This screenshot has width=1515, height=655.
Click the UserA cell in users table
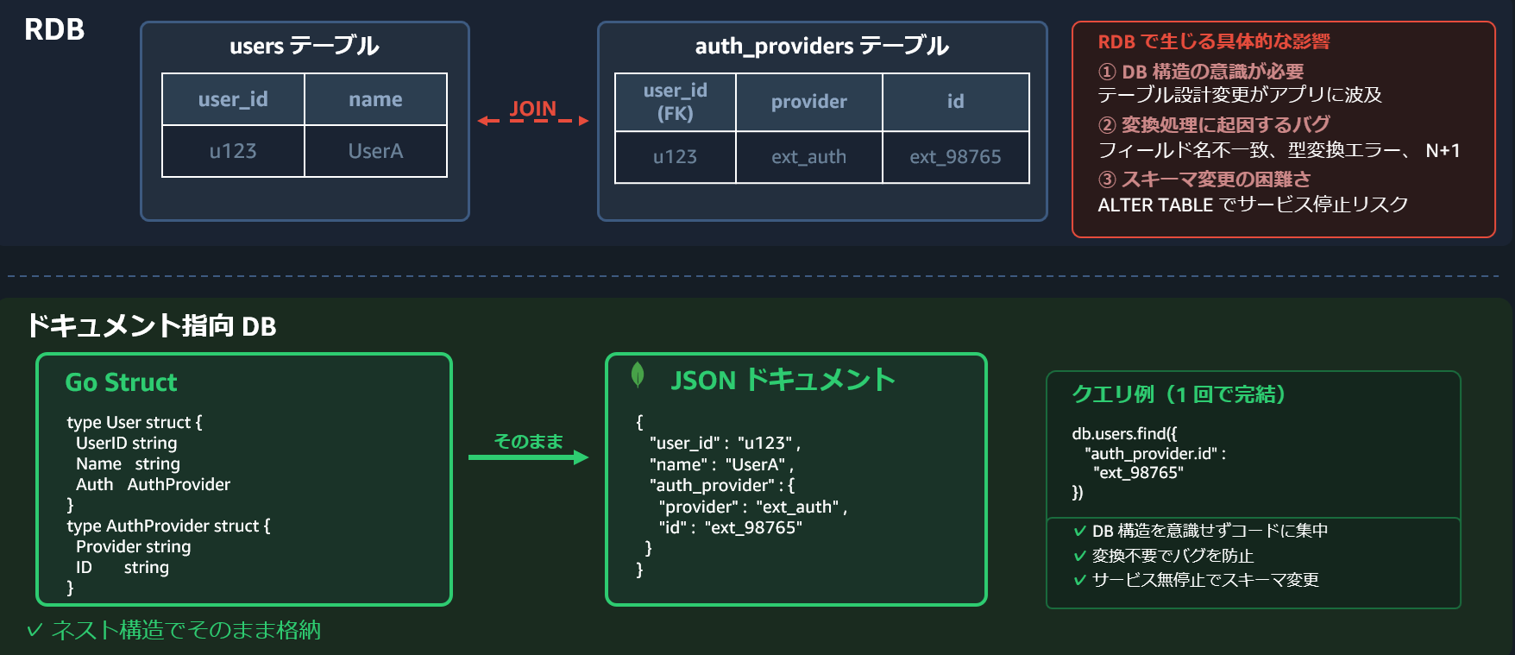point(375,151)
